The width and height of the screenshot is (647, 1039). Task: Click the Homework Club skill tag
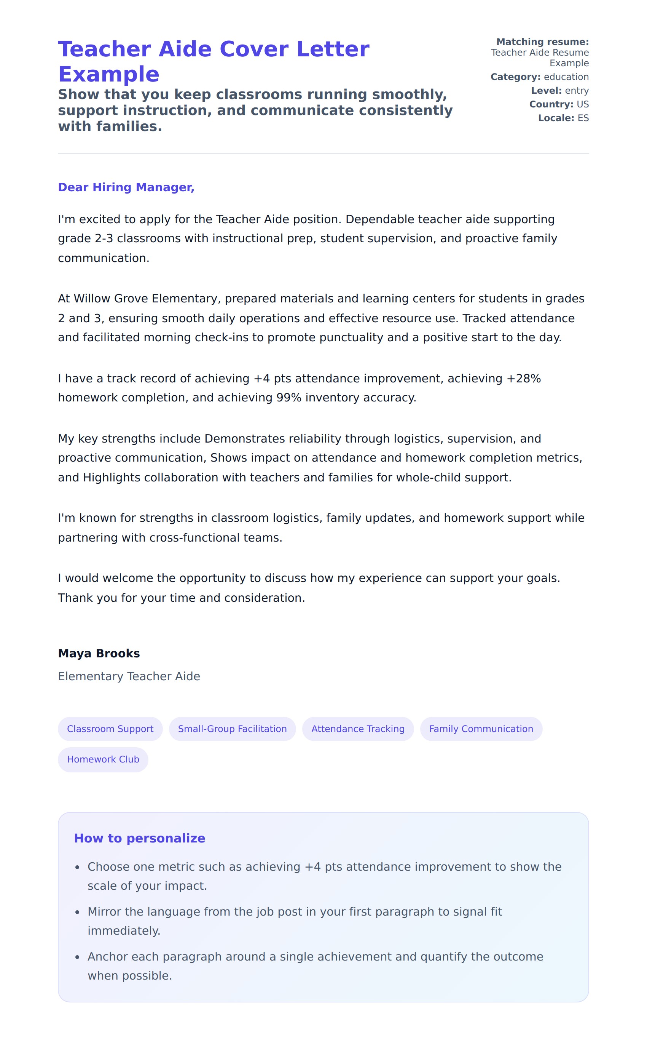click(x=103, y=759)
